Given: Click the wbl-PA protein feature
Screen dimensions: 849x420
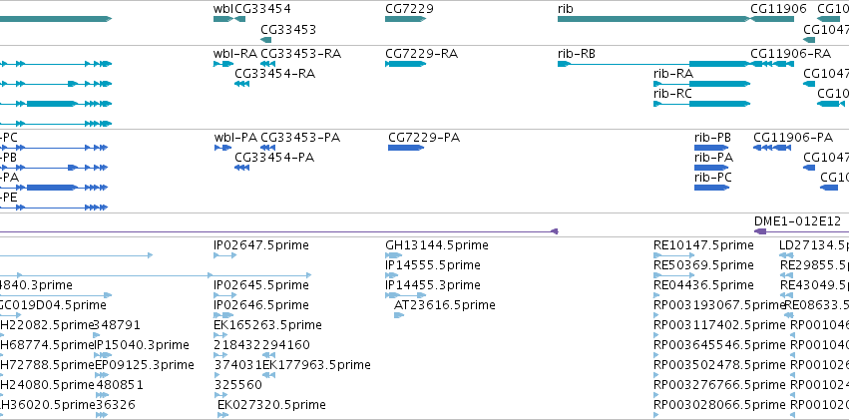Looking at the screenshot, I should [x=223, y=148].
